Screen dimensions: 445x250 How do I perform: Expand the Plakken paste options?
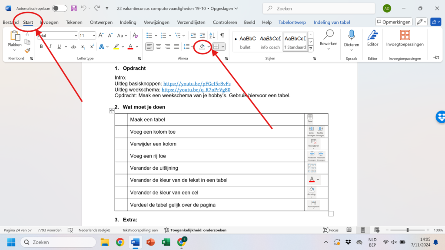[x=15, y=50]
